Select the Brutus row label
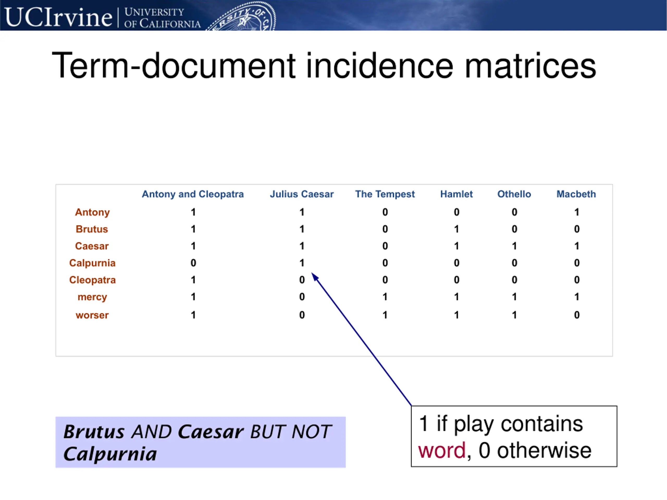Image resolution: width=667 pixels, height=500 pixels. click(92, 229)
